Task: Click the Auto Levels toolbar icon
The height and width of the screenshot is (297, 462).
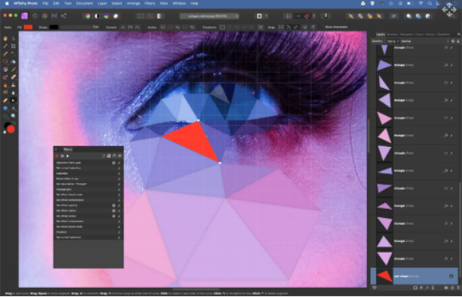Action: pos(87,16)
